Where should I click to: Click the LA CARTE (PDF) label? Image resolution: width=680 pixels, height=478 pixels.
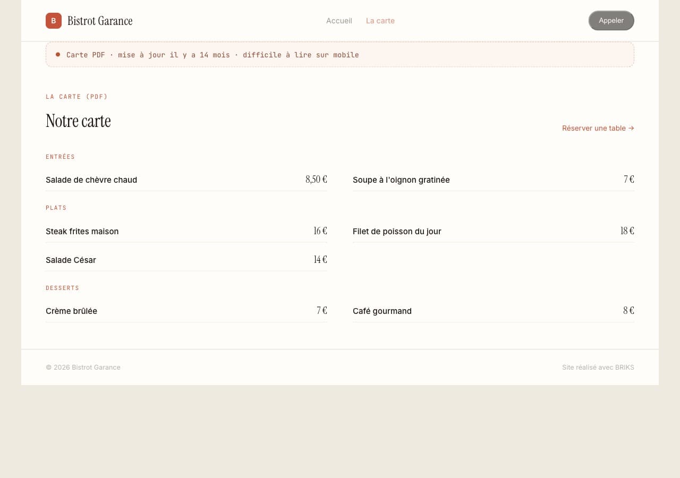[77, 97]
